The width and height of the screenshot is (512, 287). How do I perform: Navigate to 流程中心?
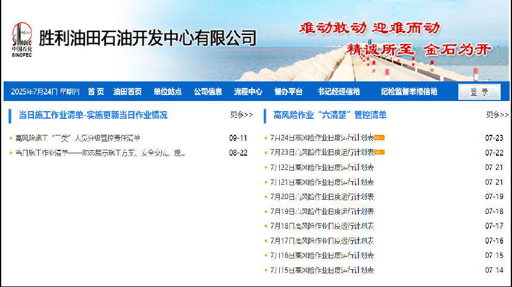pos(248,92)
